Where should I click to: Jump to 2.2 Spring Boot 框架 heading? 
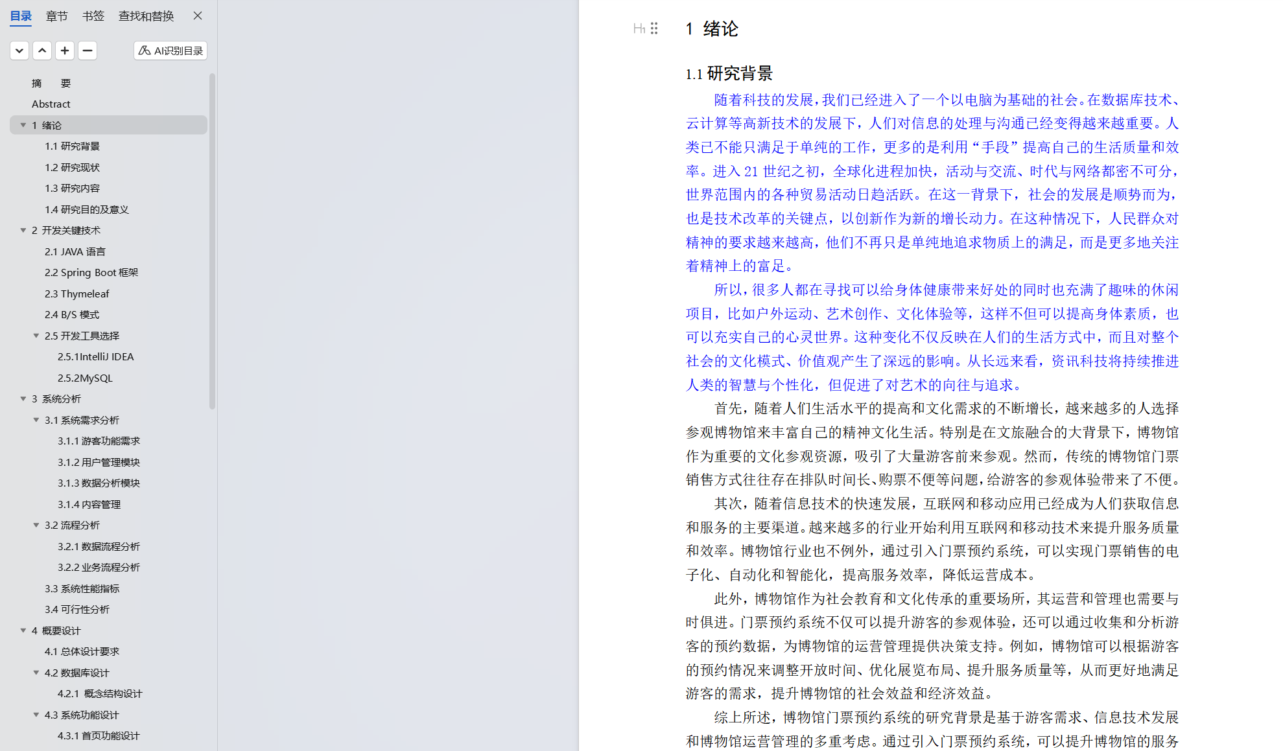point(91,272)
